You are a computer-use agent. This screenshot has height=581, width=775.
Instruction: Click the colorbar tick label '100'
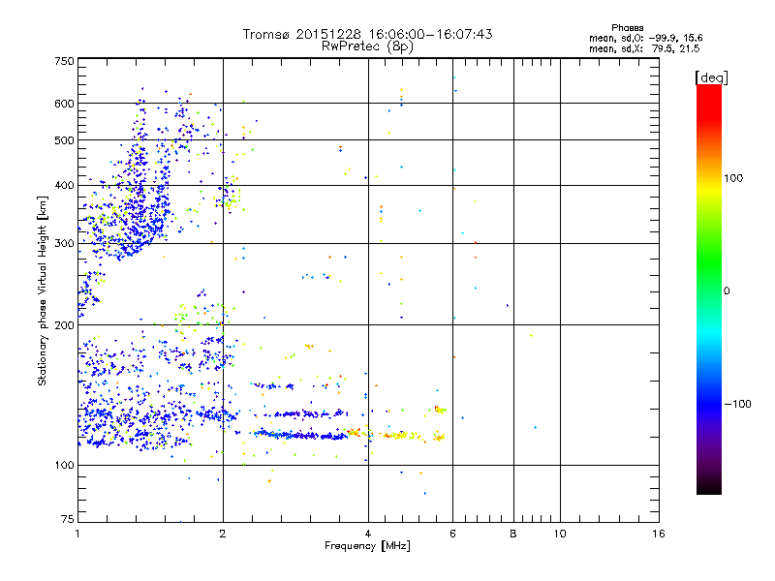(733, 178)
